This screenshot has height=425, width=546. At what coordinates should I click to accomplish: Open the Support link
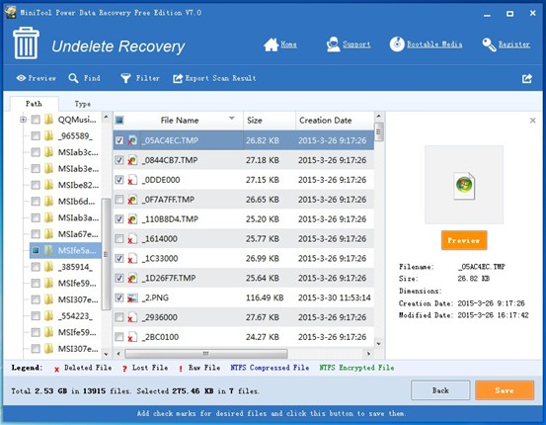click(x=356, y=44)
